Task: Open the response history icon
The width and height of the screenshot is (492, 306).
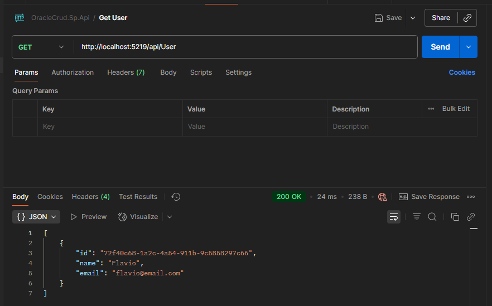Action: coord(176,197)
